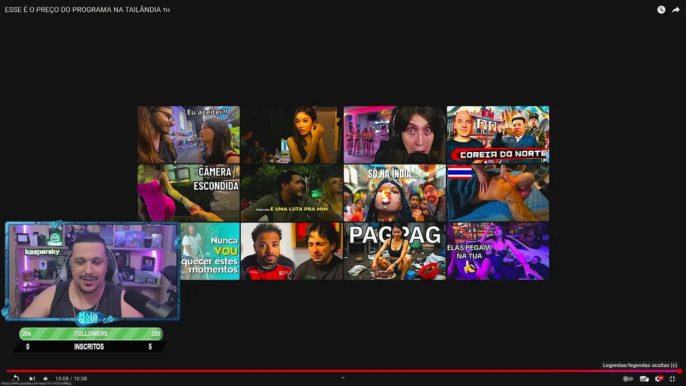Open the 'Câmera Escondida' suggested video

click(x=189, y=193)
